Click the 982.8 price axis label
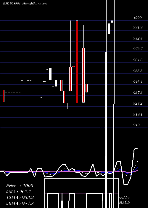 [138, 38]
